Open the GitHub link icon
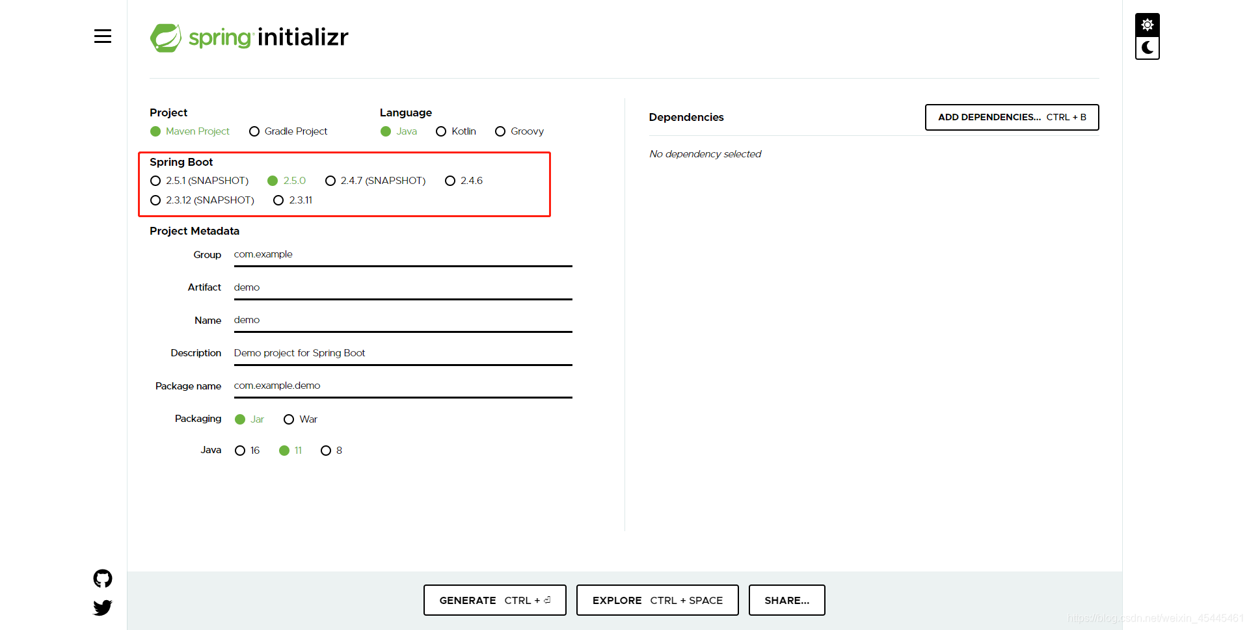This screenshot has width=1249, height=630. pos(103,579)
